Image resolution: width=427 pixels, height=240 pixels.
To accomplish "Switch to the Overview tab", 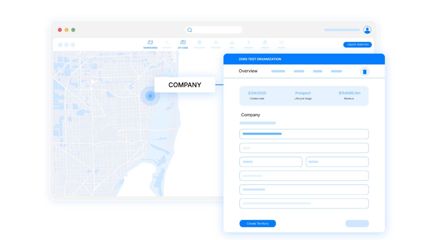I will tap(248, 71).
